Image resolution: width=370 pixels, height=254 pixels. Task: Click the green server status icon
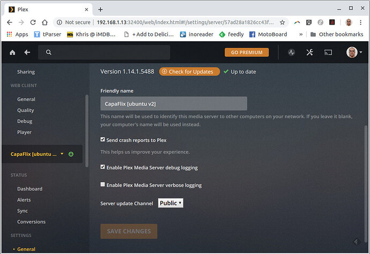tap(71, 154)
